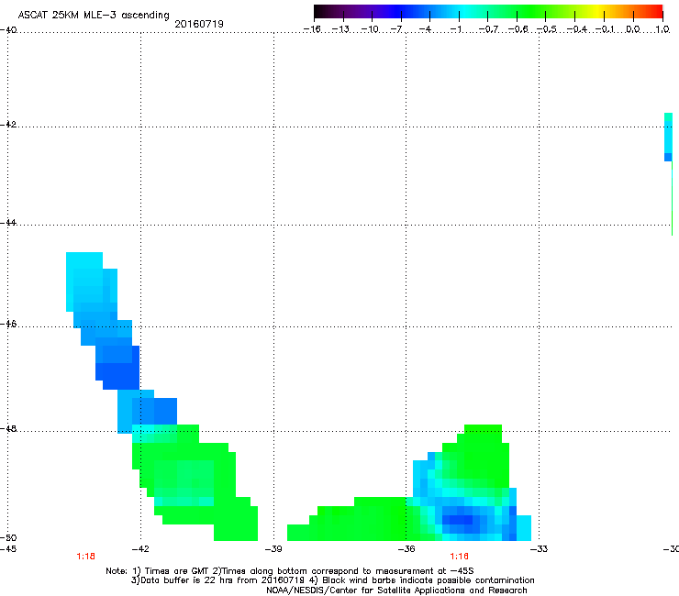Click the -36 longitude axis label
The image size is (679, 596).
(x=406, y=549)
